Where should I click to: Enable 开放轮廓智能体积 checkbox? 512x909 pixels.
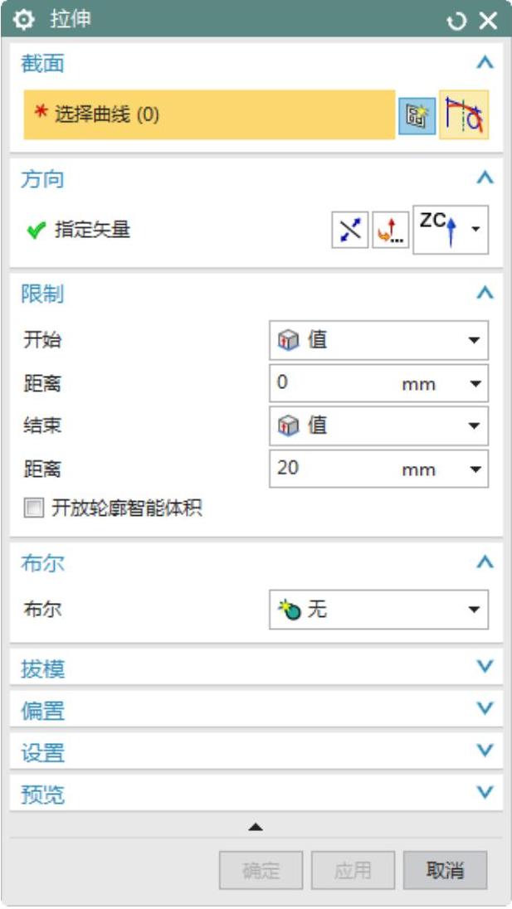32,508
